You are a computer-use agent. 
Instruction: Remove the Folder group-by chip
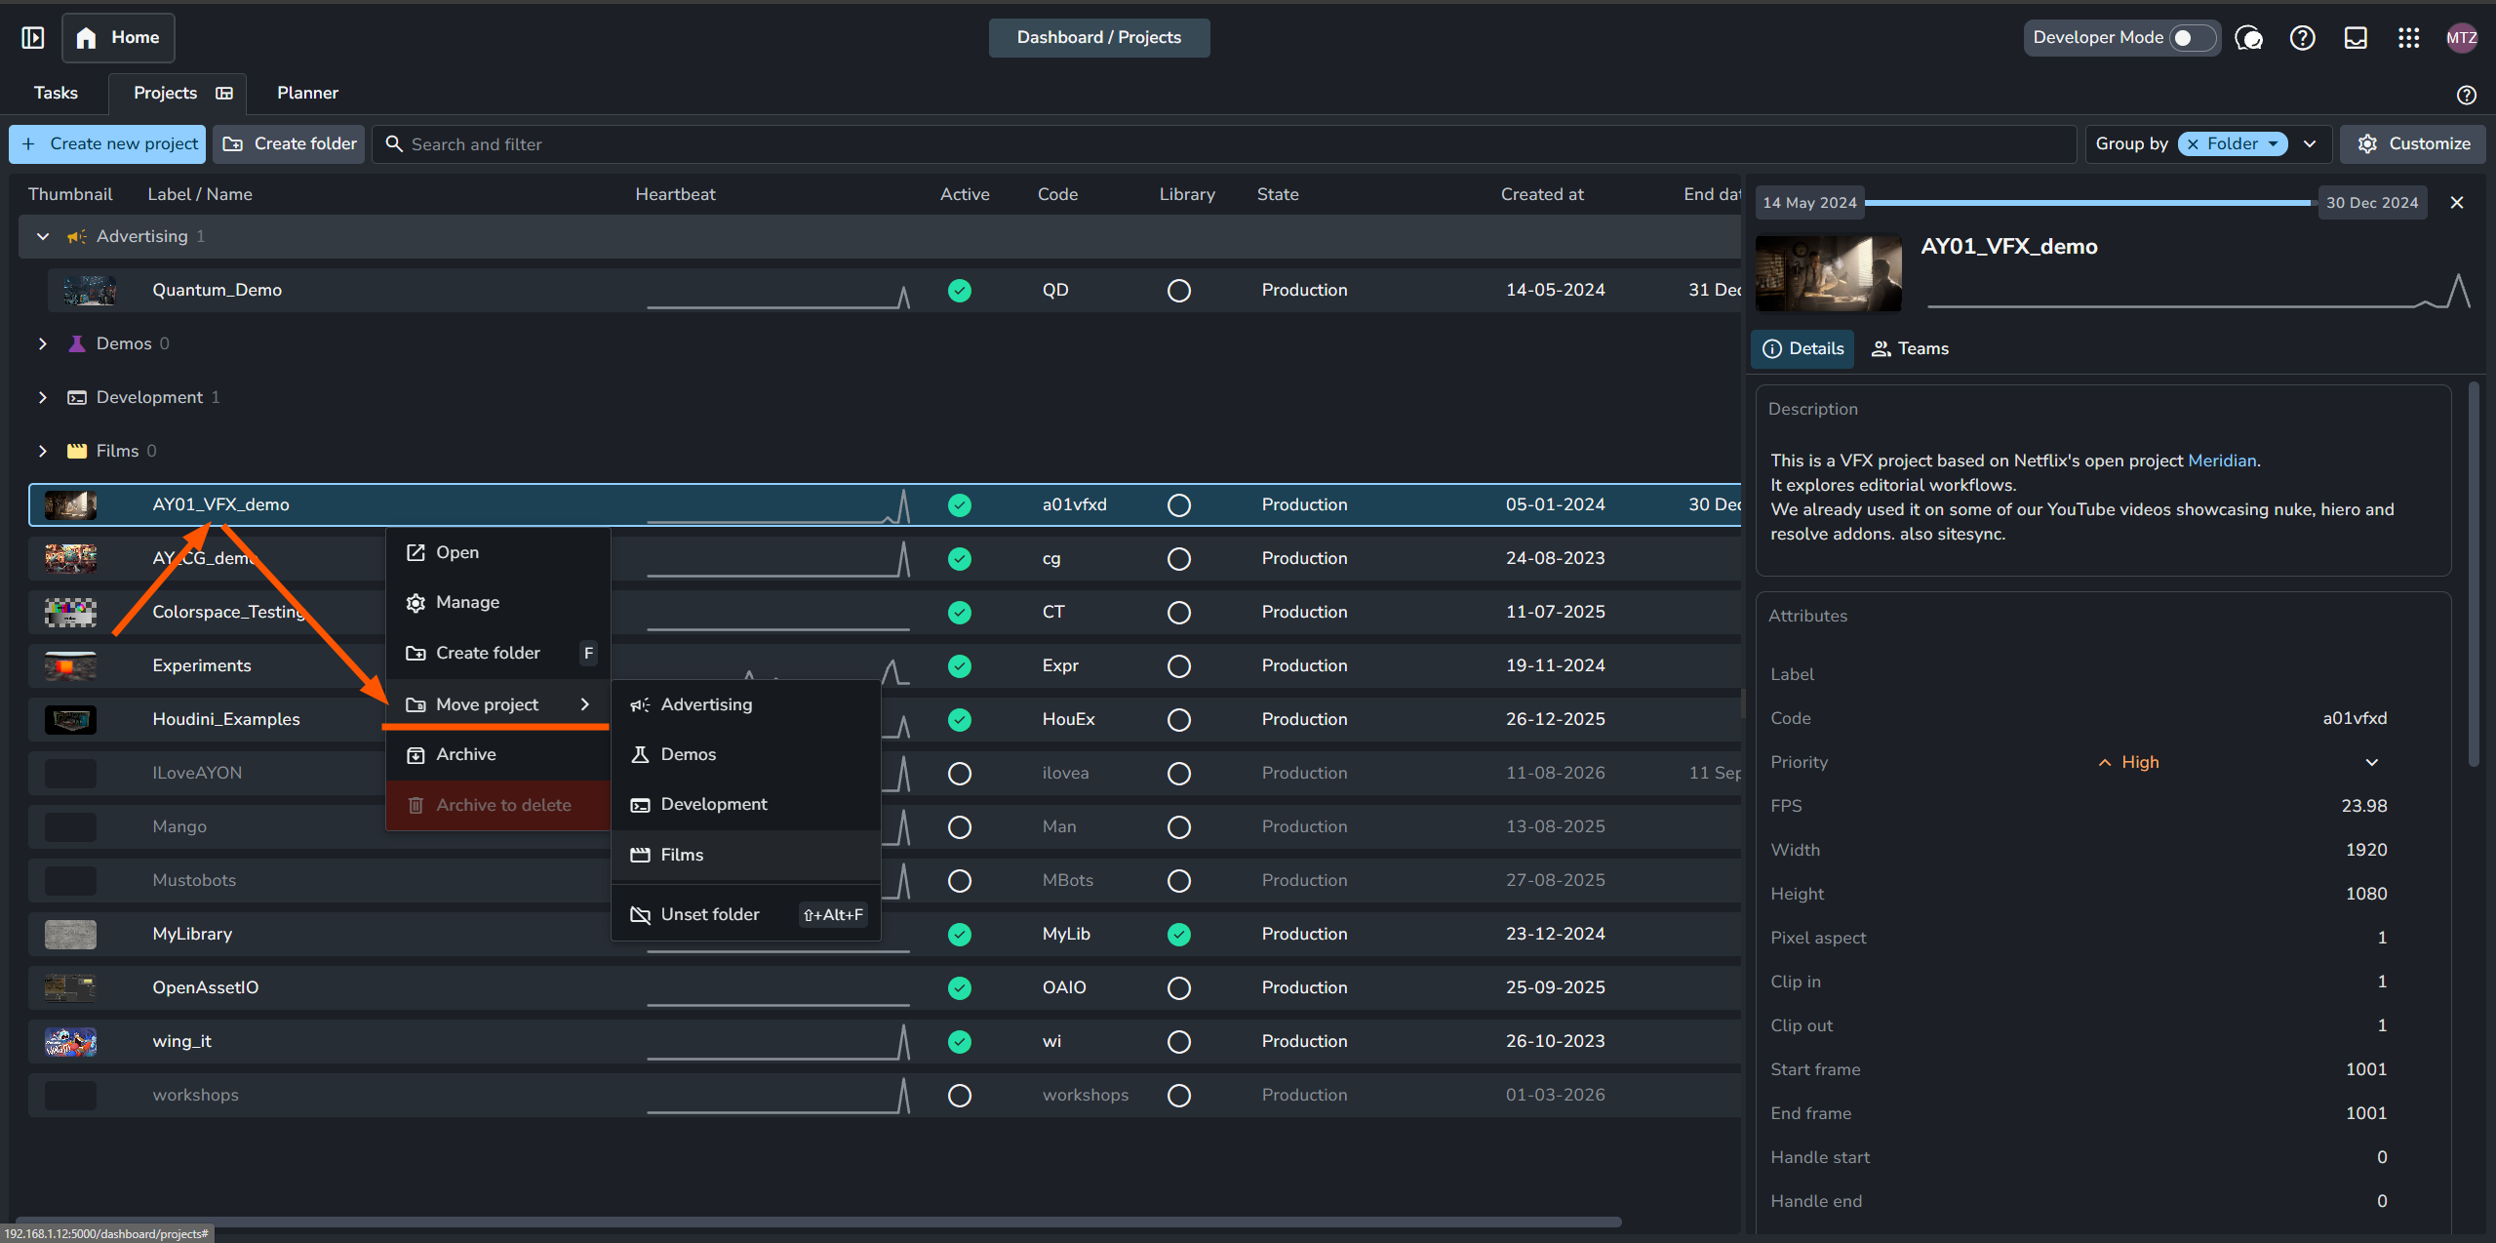pos(2193,143)
